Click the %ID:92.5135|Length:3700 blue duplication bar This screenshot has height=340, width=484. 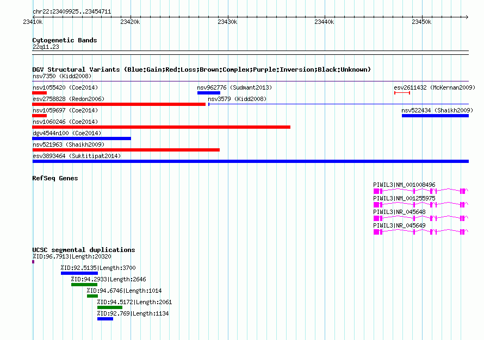(x=79, y=273)
